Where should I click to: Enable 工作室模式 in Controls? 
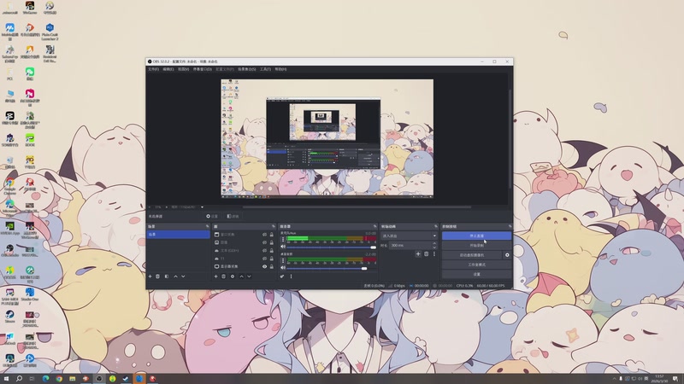tap(476, 265)
